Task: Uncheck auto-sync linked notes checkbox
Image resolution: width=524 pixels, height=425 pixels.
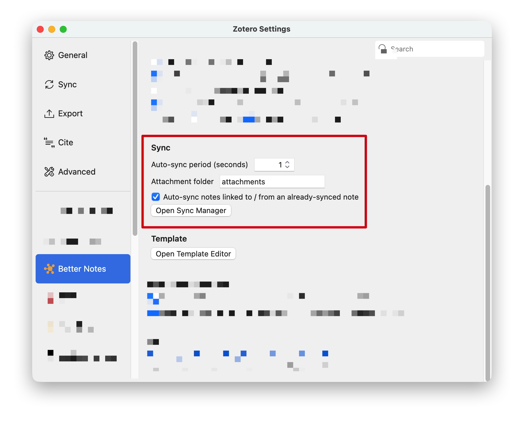Action: (x=156, y=197)
